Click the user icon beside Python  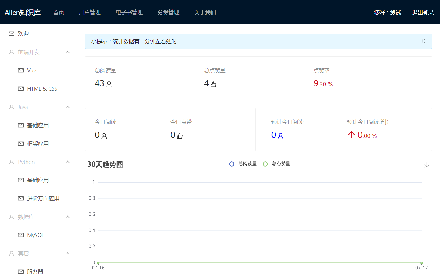(x=12, y=162)
